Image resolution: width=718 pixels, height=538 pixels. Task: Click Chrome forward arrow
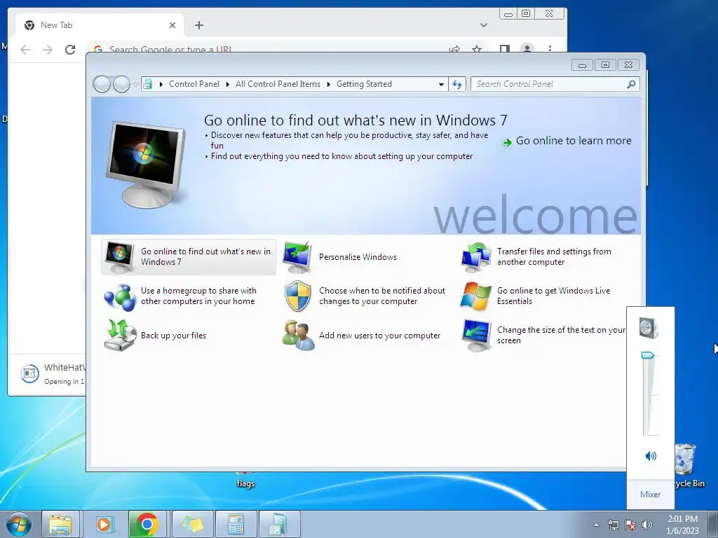pyautogui.click(x=48, y=50)
